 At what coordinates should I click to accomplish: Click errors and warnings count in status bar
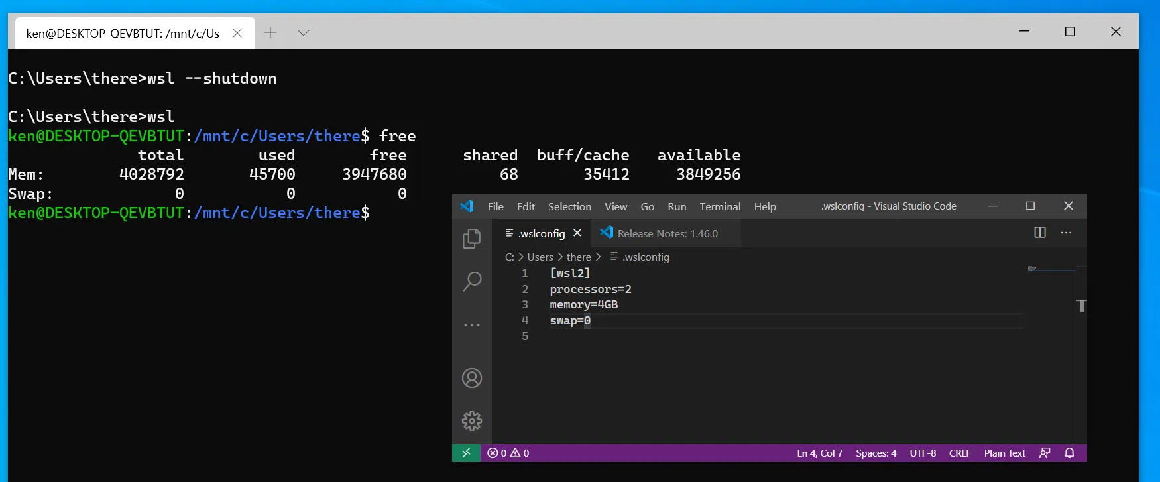click(508, 453)
